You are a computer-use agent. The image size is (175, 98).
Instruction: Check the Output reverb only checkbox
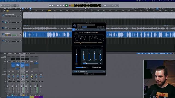click(79, 71)
